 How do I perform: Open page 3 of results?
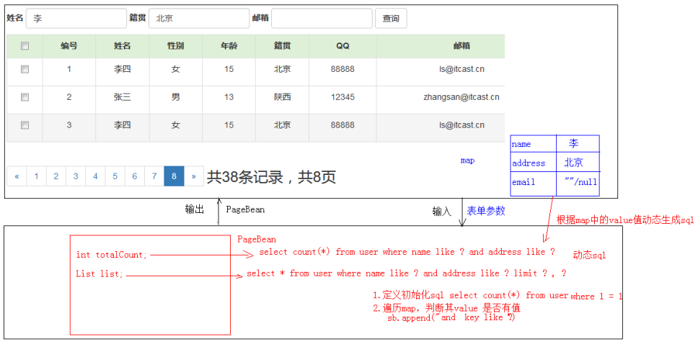coord(76,176)
